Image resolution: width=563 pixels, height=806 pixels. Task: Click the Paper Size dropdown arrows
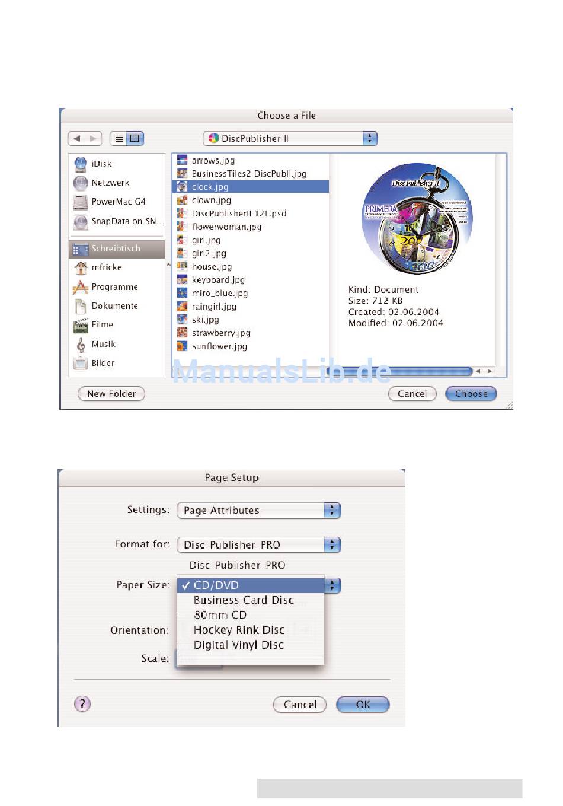[x=332, y=585]
